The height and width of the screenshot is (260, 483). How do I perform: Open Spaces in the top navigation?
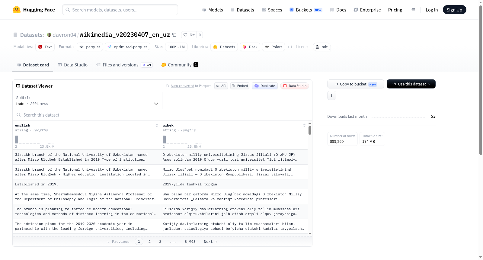tap(272, 10)
